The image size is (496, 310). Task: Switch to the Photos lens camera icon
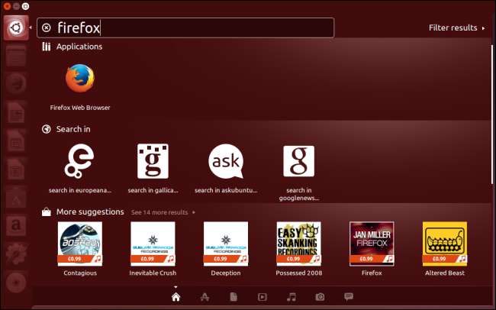[x=320, y=297]
